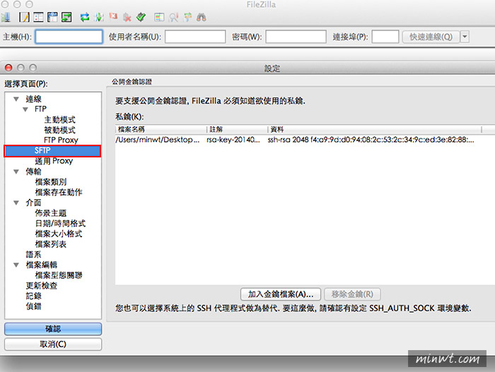
Task: Select 主動模式 settings page
Action: click(59, 120)
